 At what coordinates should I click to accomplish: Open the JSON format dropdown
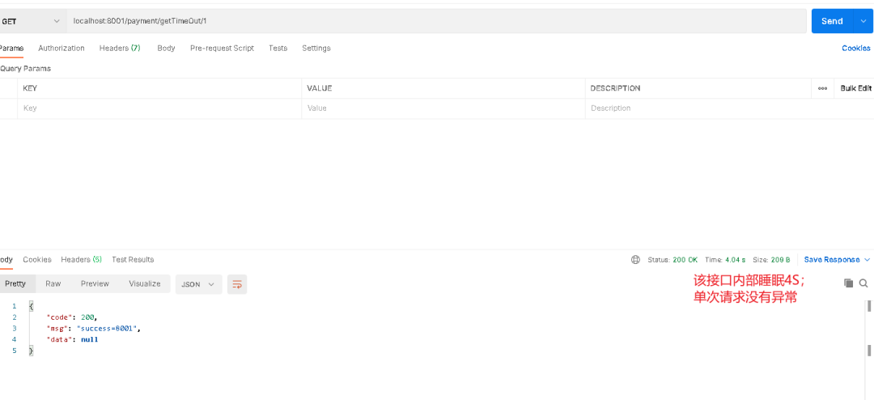point(198,284)
